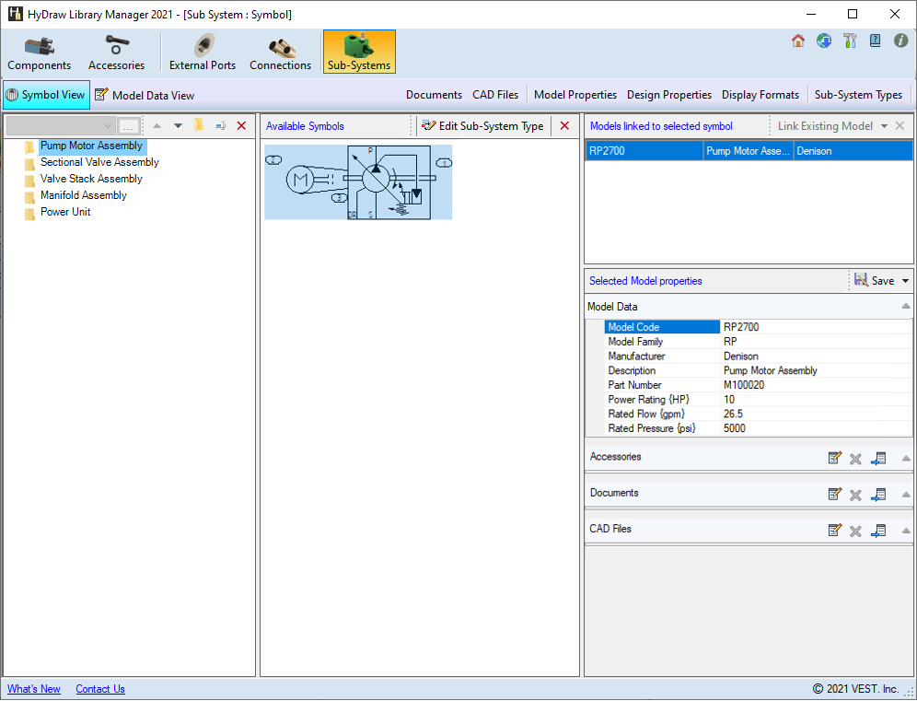Screen dimensions: 917x701
Task: Remove accessory with X icon
Action: tap(855, 459)
